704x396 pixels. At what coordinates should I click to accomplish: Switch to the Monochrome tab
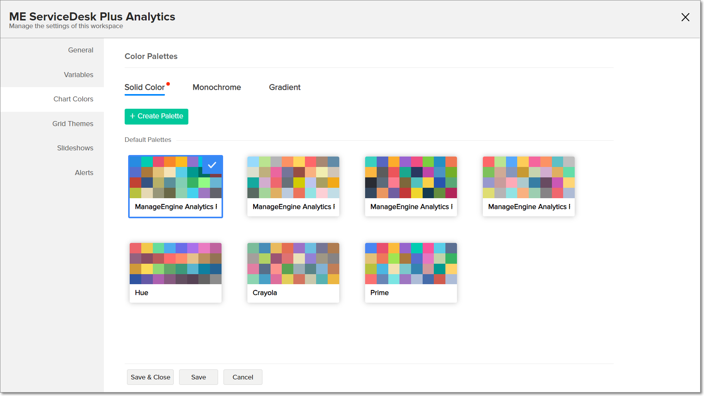(x=217, y=88)
